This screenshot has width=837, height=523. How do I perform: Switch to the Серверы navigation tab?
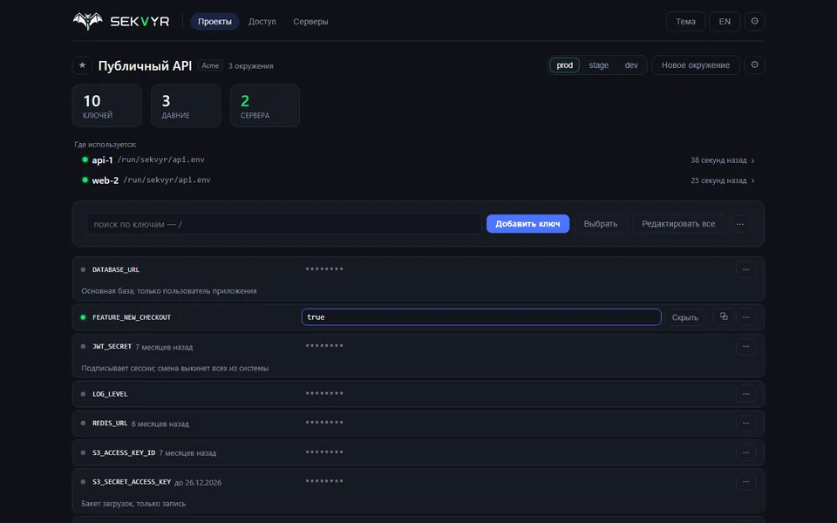point(310,21)
